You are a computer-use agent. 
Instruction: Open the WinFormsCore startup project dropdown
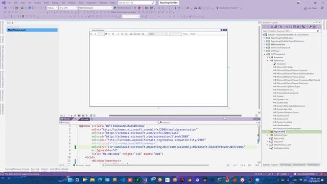pyautogui.click(x=96, y=8)
